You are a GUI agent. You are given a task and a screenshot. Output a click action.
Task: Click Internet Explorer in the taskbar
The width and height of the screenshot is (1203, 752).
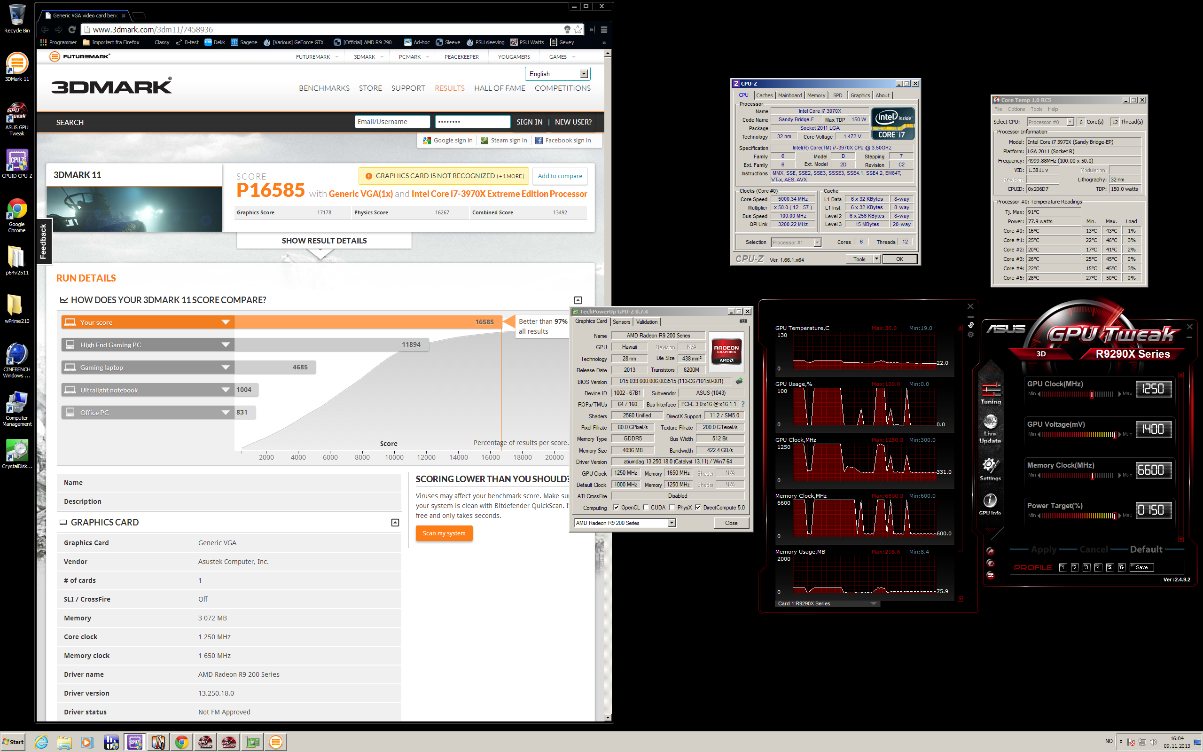pyautogui.click(x=41, y=742)
